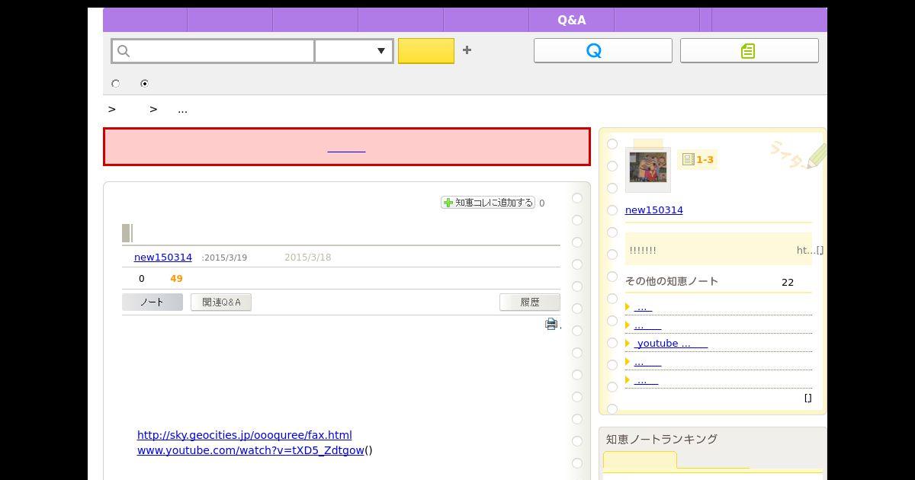Viewport: 915px width, 480px height.
Task: Click the link inside the red notice box
Action: tap(346, 147)
